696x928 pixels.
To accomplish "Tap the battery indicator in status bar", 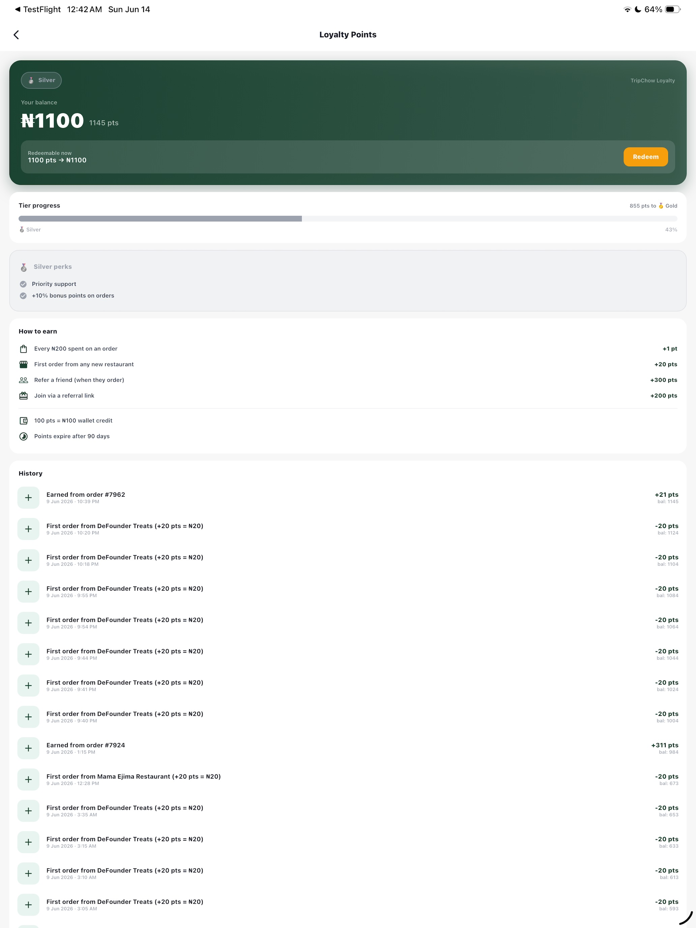I will pos(672,9).
